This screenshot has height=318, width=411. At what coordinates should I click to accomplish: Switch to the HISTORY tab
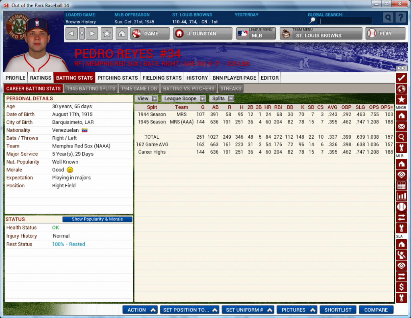tap(197, 78)
